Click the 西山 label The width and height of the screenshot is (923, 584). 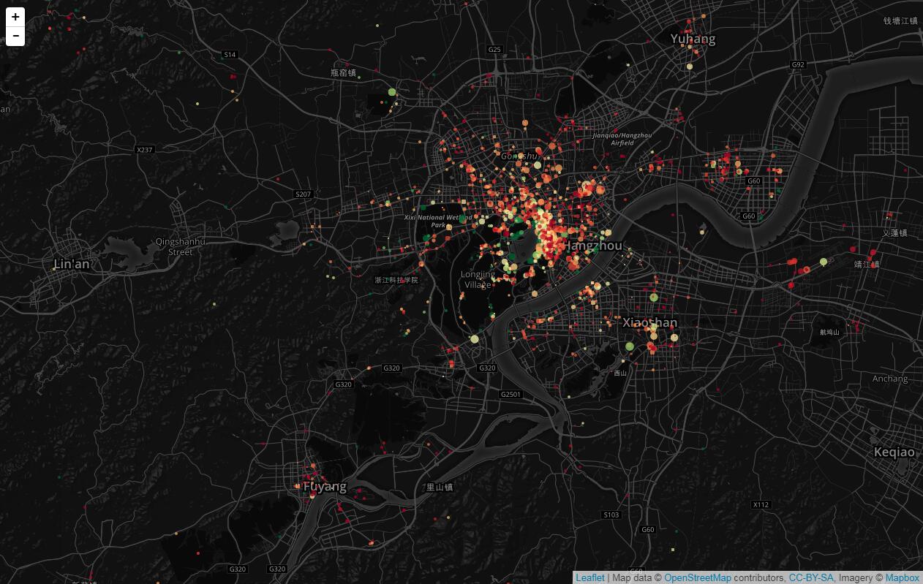click(x=620, y=373)
